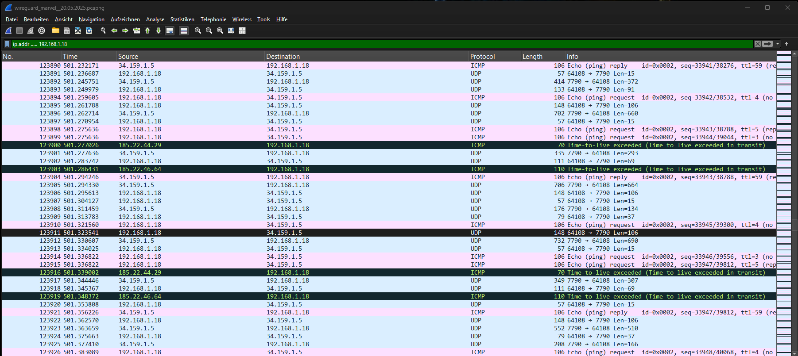Select packet 123890 Echo ping reply

click(x=389, y=65)
